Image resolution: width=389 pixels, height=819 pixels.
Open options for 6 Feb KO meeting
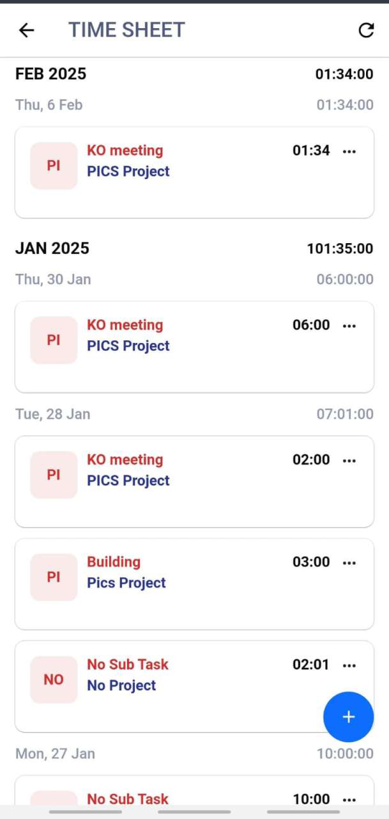349,151
